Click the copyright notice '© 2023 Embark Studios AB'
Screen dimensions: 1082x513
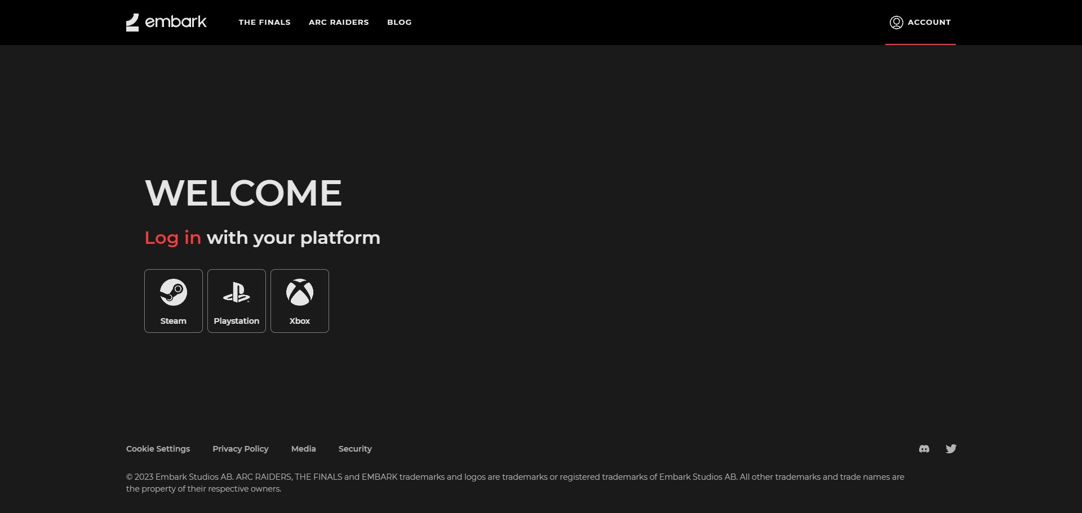click(179, 477)
